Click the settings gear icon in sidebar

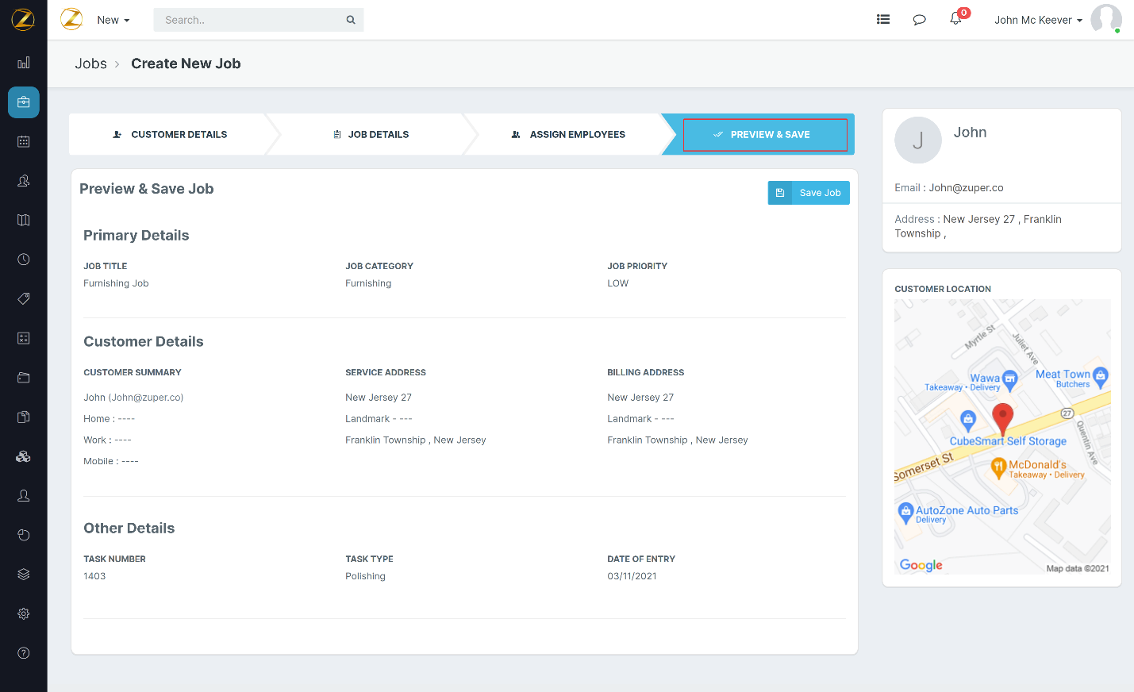tap(24, 613)
